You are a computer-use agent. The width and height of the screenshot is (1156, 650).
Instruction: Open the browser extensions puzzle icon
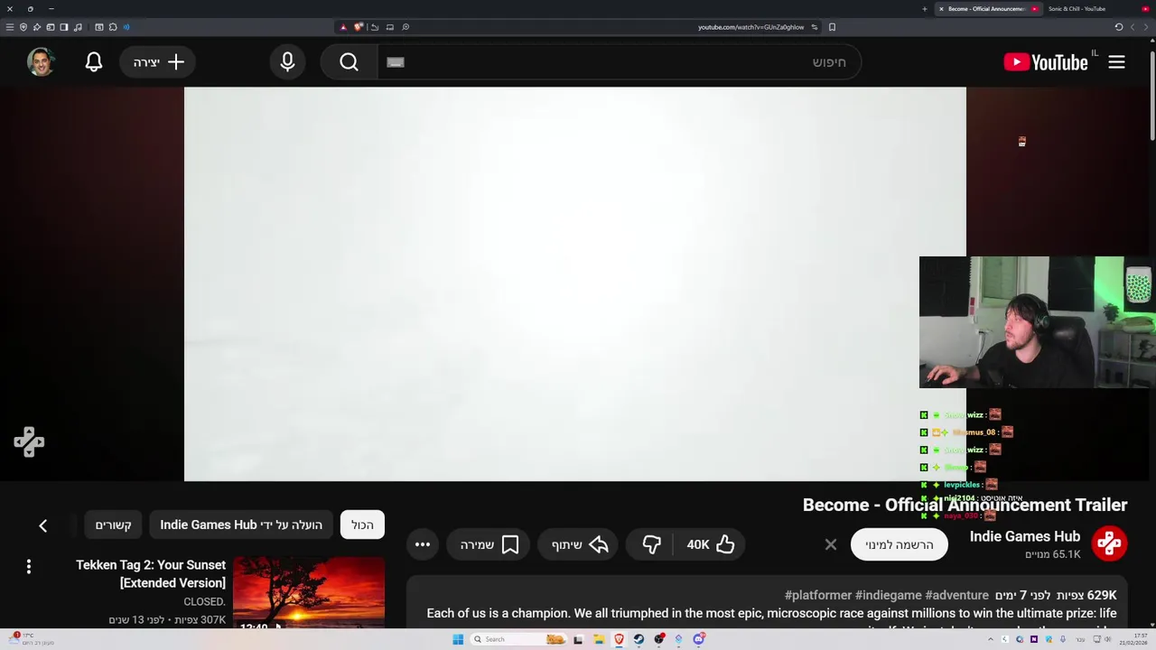pyautogui.click(x=113, y=27)
